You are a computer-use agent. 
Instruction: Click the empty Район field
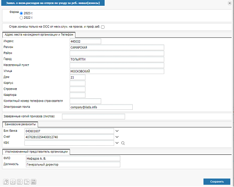(117, 53)
